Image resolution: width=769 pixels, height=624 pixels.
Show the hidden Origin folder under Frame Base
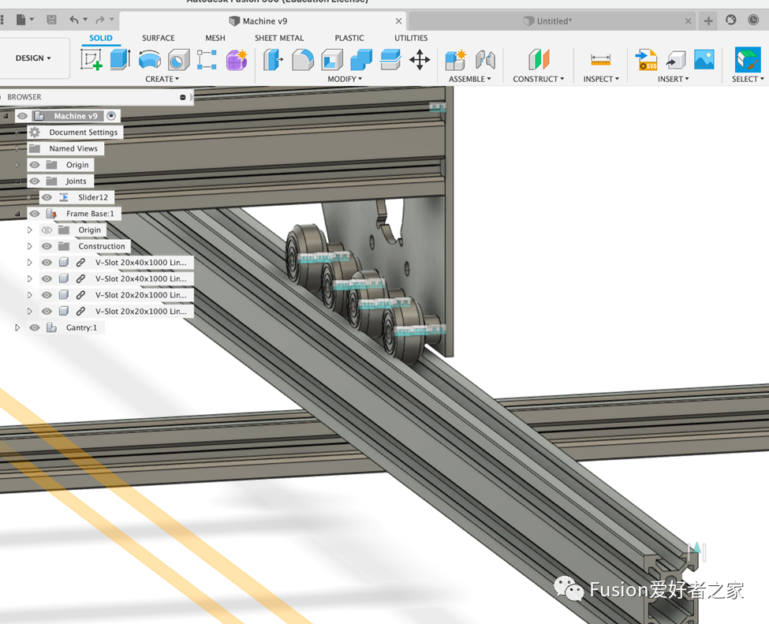tap(47, 230)
